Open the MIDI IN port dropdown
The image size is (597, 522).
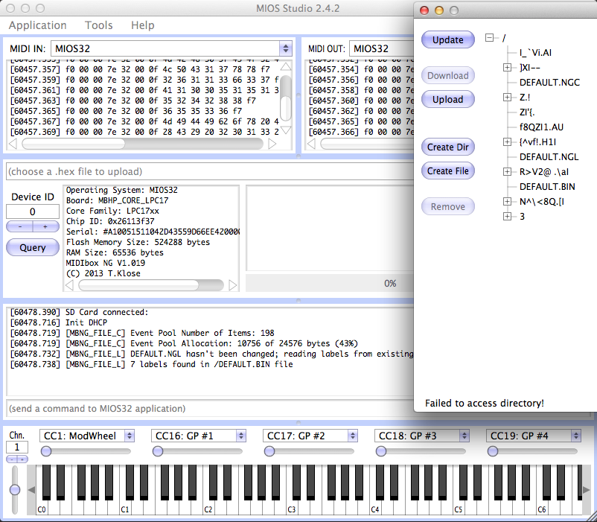[x=171, y=48]
